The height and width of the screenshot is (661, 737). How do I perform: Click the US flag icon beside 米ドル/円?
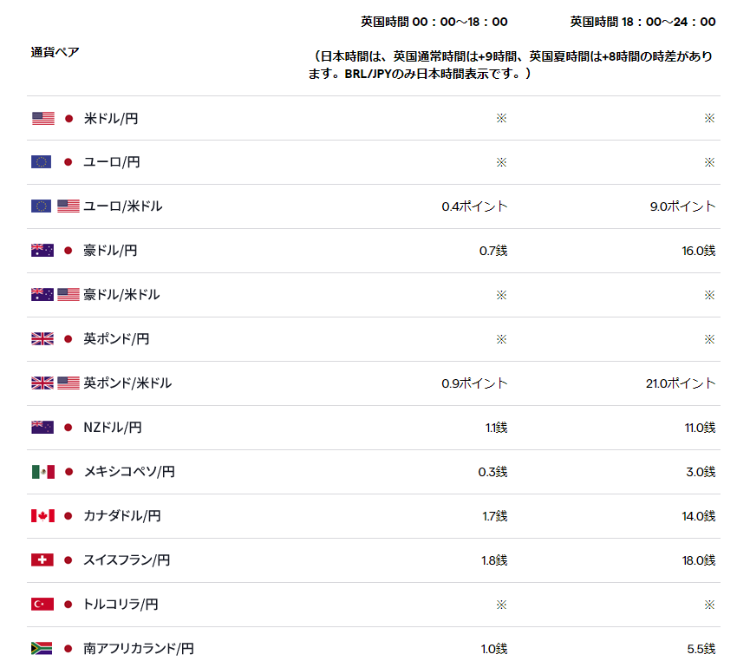click(43, 119)
